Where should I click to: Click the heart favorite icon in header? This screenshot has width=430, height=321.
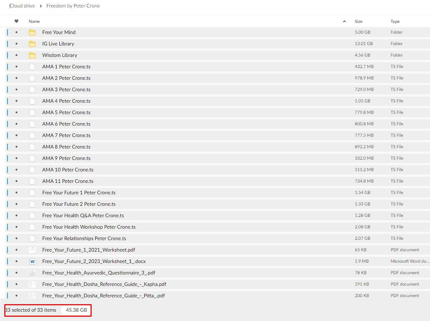tap(16, 21)
